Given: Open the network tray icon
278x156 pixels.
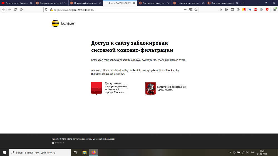Looking at the screenshot, I should 243,152.
